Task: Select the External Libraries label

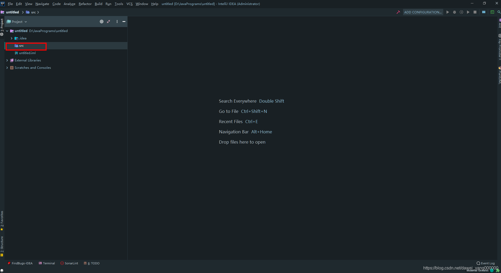Action: (x=28, y=60)
